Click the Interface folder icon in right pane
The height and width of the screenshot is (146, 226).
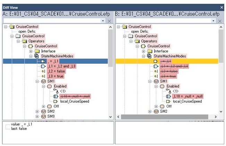[x=150, y=51]
